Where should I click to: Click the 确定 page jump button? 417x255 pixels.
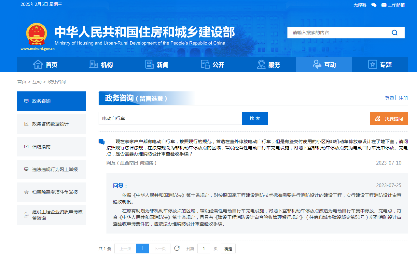click(x=228, y=249)
